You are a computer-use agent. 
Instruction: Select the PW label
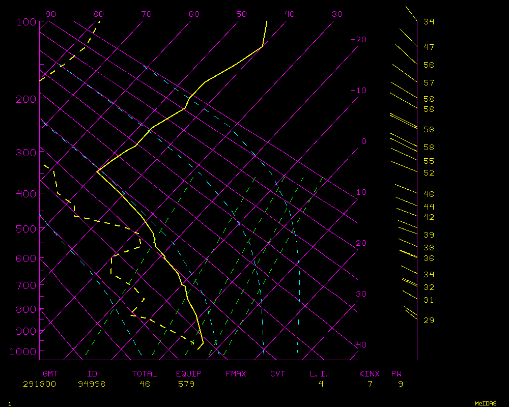397,374
